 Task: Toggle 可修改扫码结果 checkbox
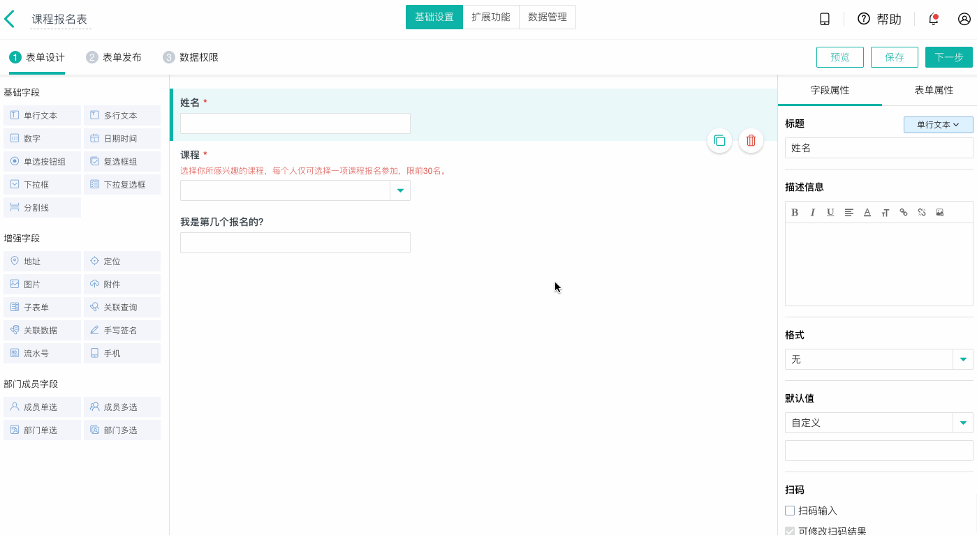tap(790, 531)
